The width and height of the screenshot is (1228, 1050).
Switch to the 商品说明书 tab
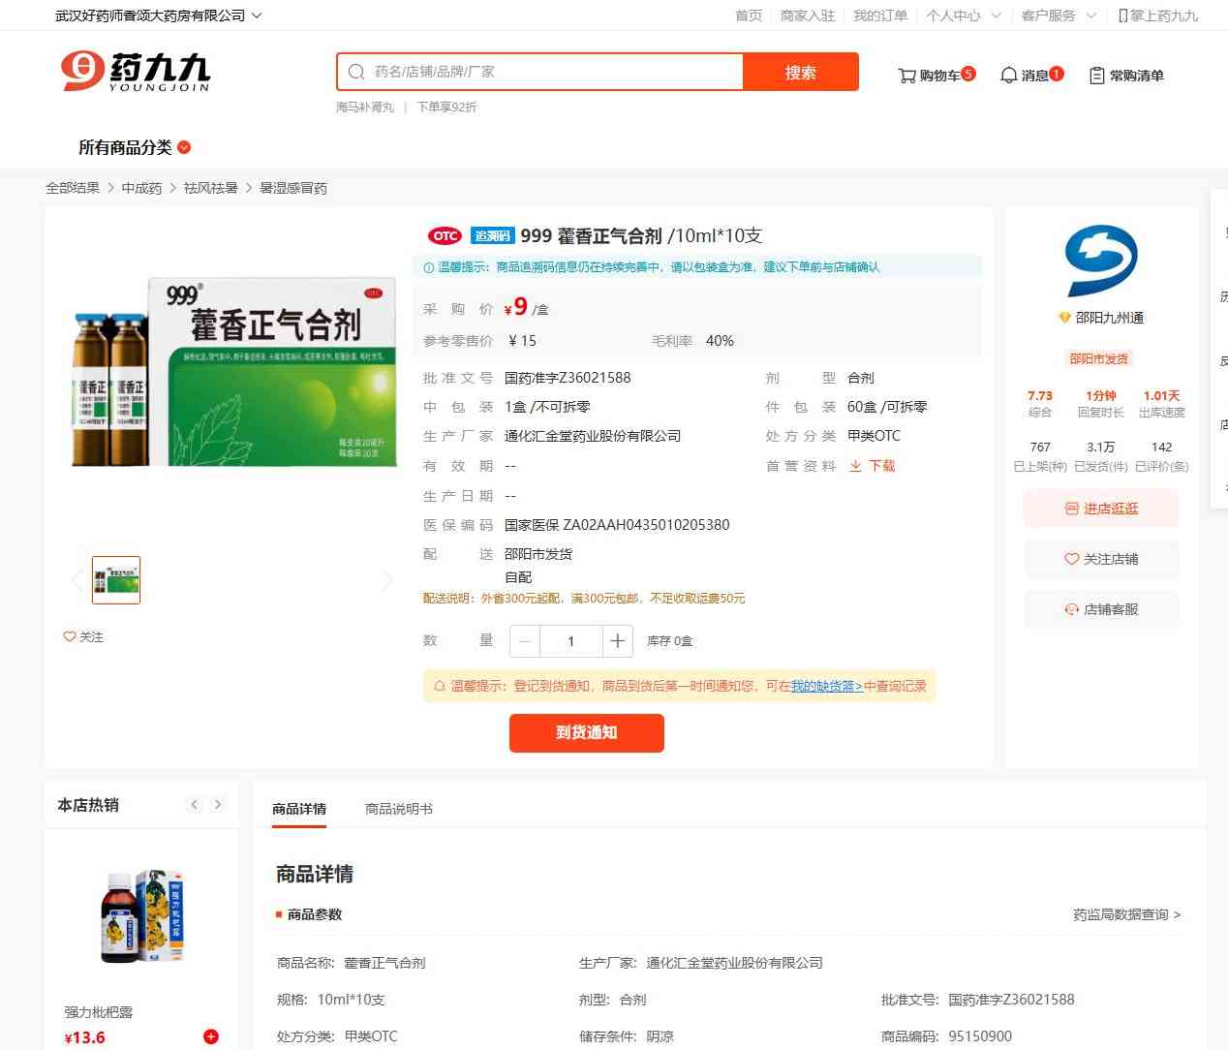398,809
